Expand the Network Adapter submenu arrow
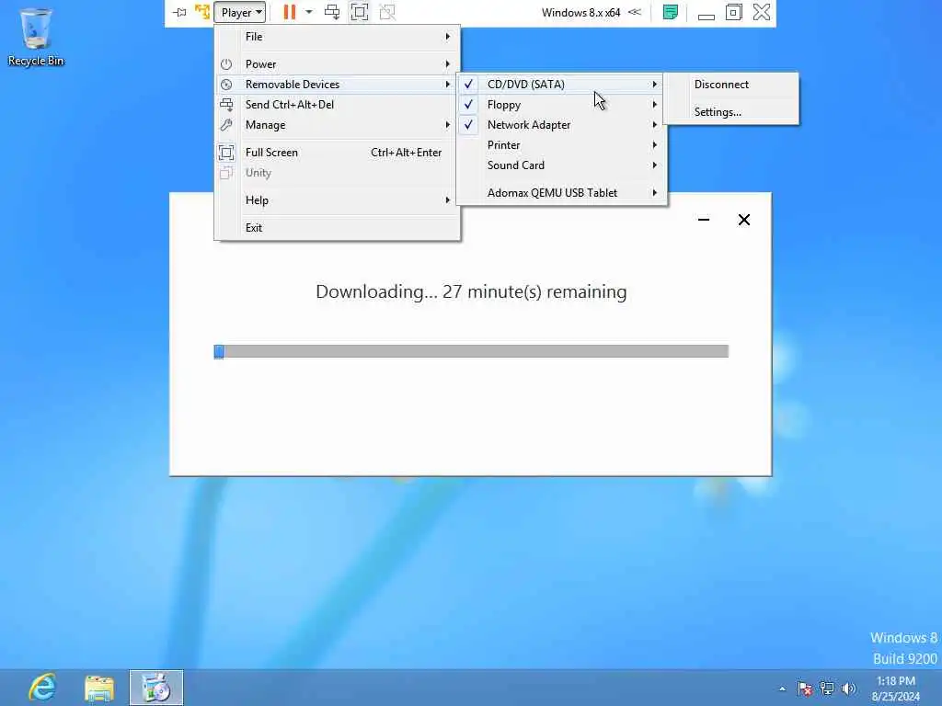 click(x=655, y=125)
